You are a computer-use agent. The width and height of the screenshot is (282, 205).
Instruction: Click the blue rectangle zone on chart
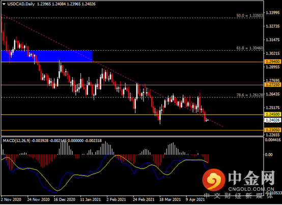point(47,56)
